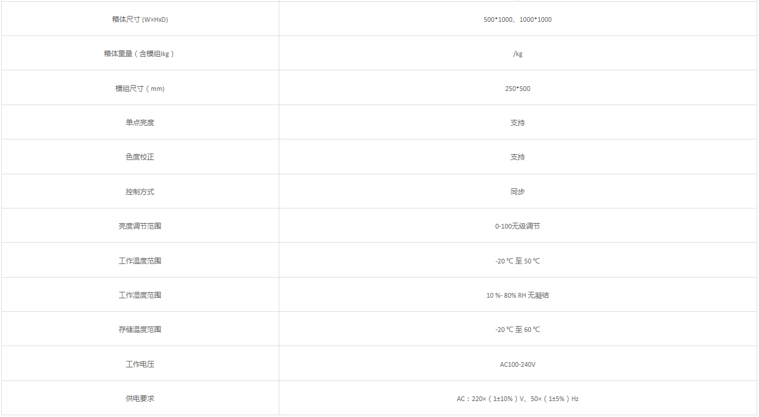Select the 500*1000、1000*1000 value text
The image size is (759, 417).
click(517, 19)
